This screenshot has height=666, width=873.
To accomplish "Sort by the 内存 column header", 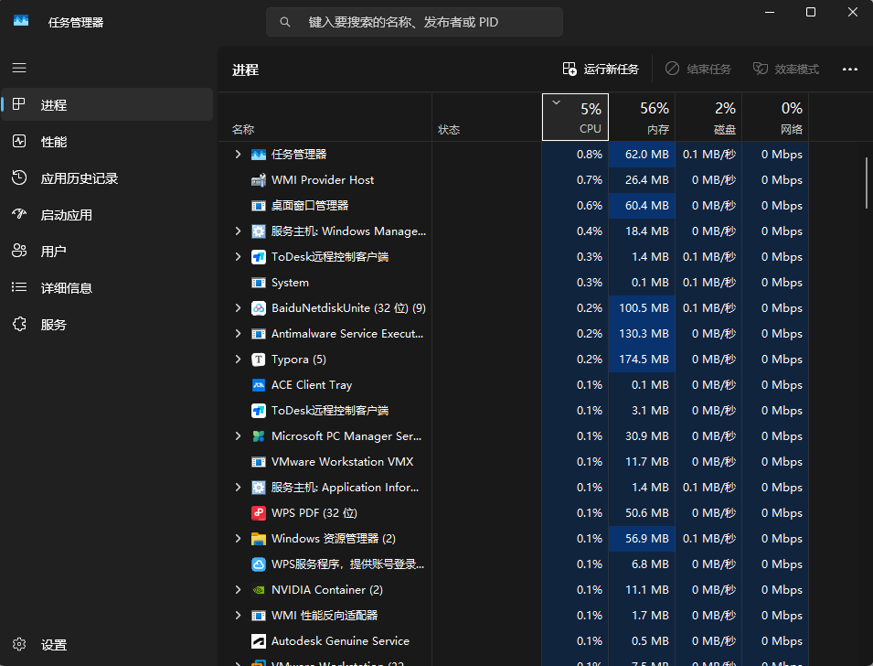I will [x=642, y=117].
